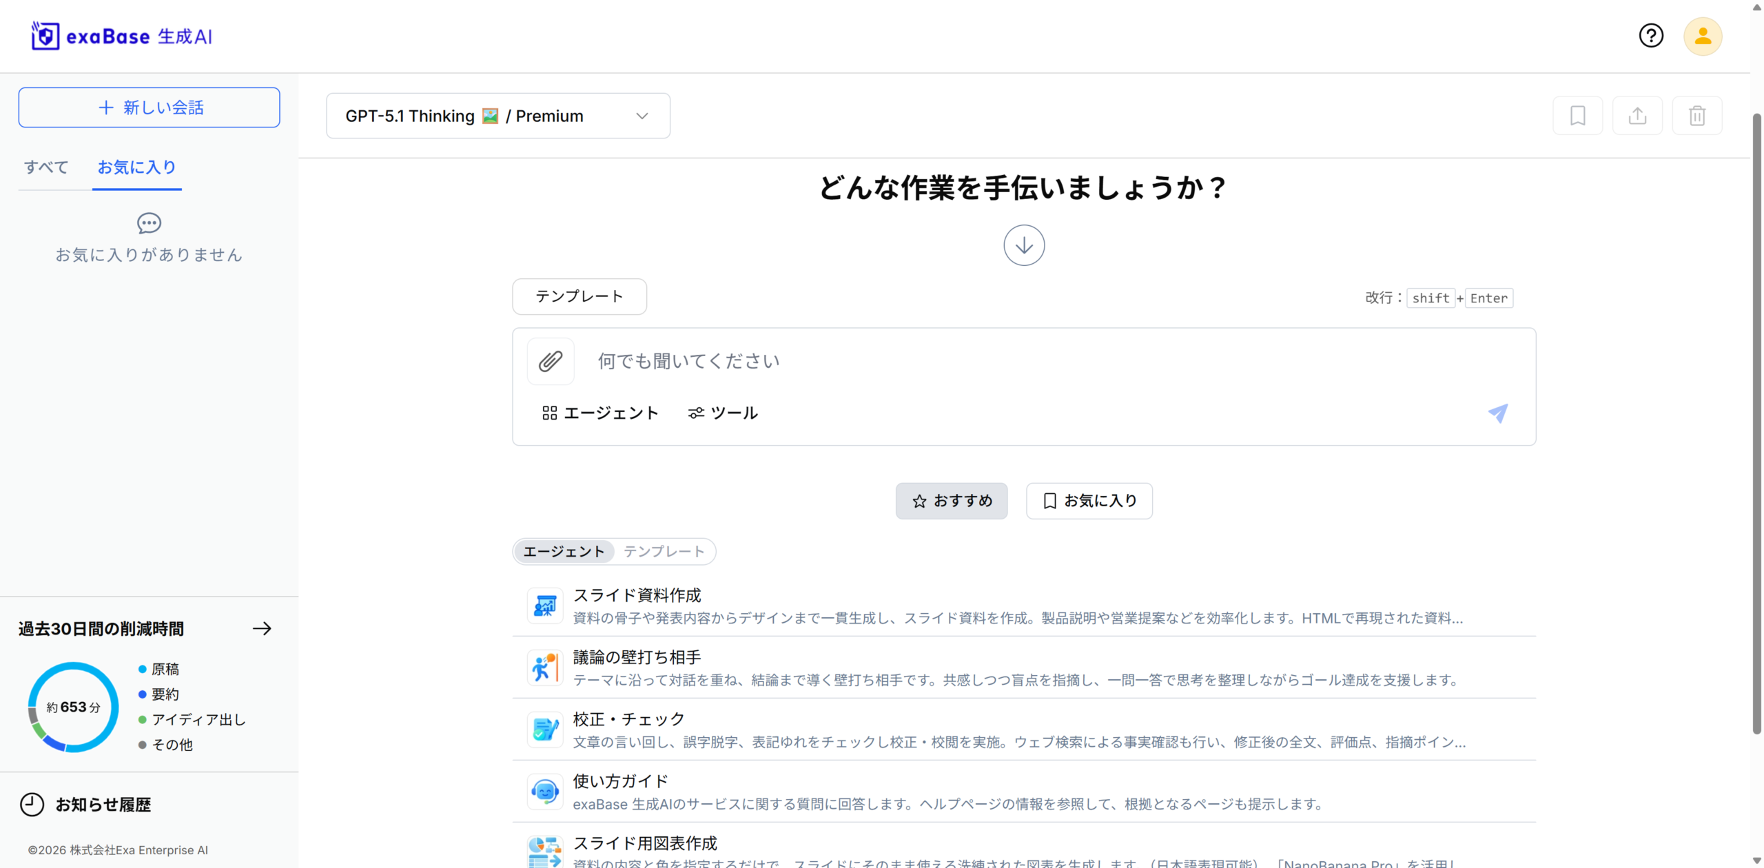
Task: Toggle the おすすめ filter pill
Action: [x=952, y=501]
